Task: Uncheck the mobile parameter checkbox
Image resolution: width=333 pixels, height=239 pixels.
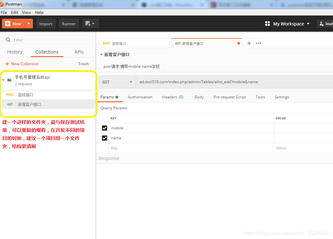Action: coord(104,128)
